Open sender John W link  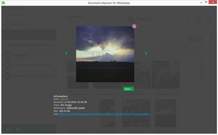point(64,99)
